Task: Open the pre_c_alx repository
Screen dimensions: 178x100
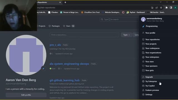Action: click(x=55, y=45)
